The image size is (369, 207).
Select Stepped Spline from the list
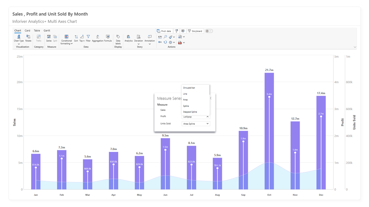coord(190,112)
